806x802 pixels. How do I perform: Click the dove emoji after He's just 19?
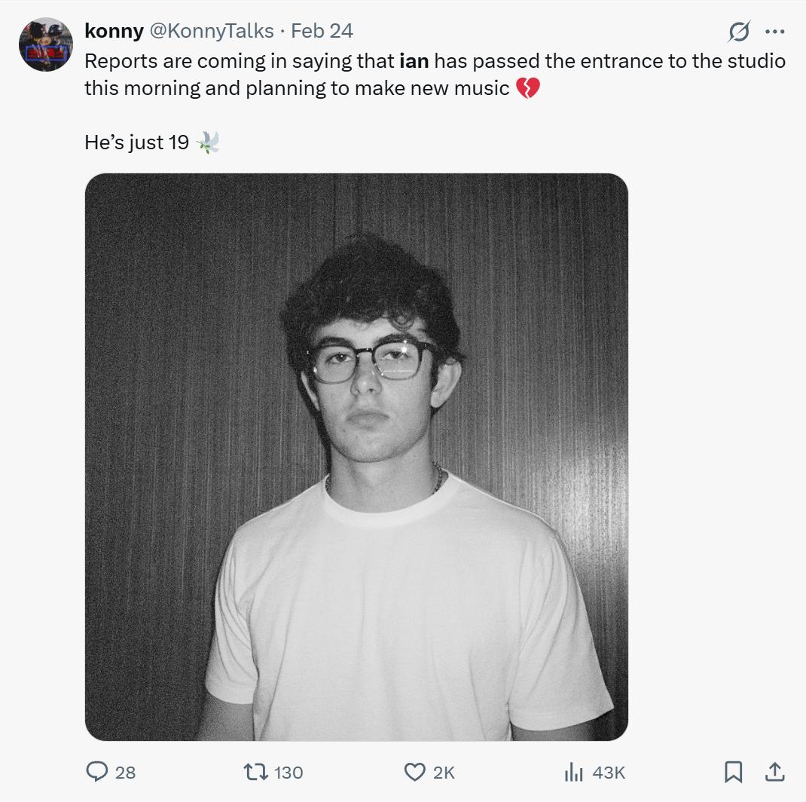click(208, 142)
